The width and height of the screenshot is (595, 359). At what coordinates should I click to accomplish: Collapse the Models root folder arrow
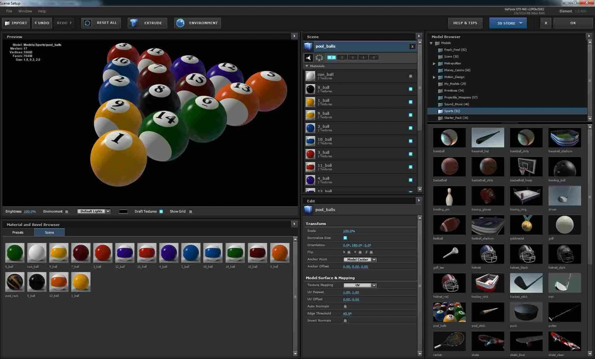(x=431, y=43)
